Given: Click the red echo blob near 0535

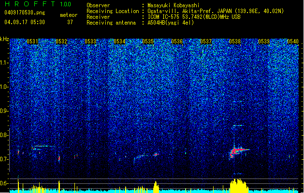Looking at the screenshot, I should tap(156, 154).
